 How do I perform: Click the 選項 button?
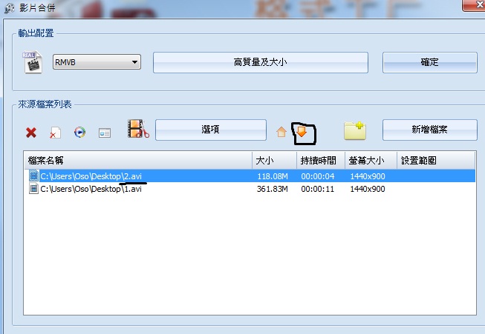pyautogui.click(x=211, y=130)
